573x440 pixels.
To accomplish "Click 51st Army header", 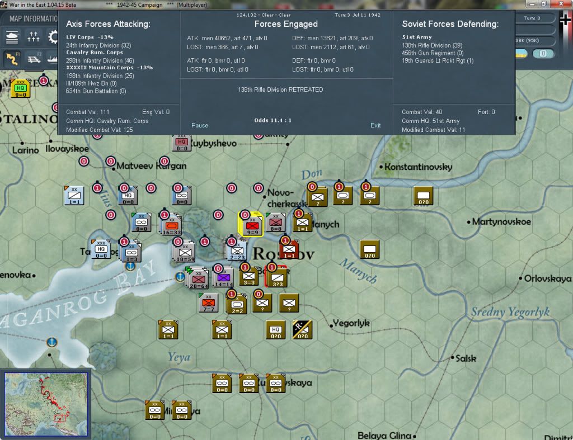I will pos(416,37).
